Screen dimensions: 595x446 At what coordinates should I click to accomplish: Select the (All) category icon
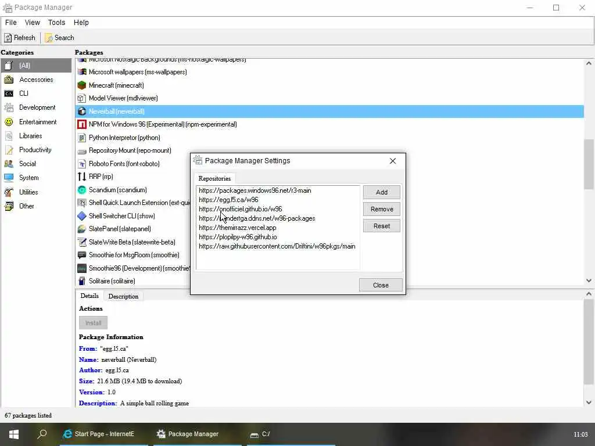point(9,66)
